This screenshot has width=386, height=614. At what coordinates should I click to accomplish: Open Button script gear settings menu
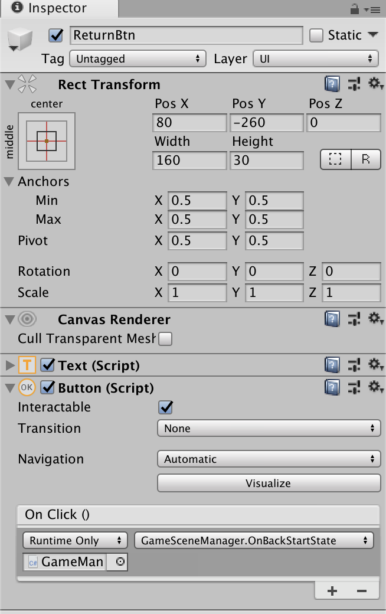(x=375, y=388)
